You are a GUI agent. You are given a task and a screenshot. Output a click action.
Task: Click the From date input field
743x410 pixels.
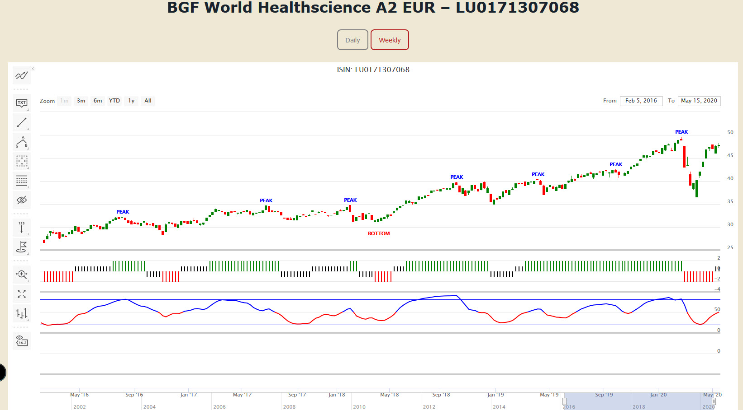(641, 101)
